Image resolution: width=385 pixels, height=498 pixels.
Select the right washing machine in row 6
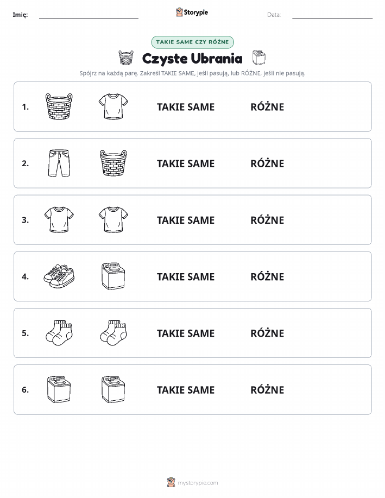click(x=113, y=389)
